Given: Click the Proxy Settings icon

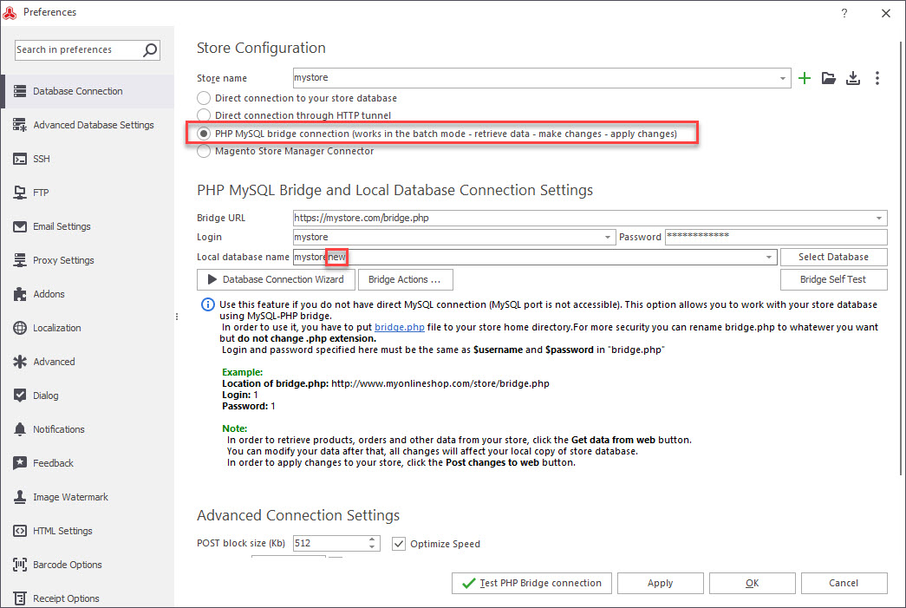Looking at the screenshot, I should pos(20,260).
